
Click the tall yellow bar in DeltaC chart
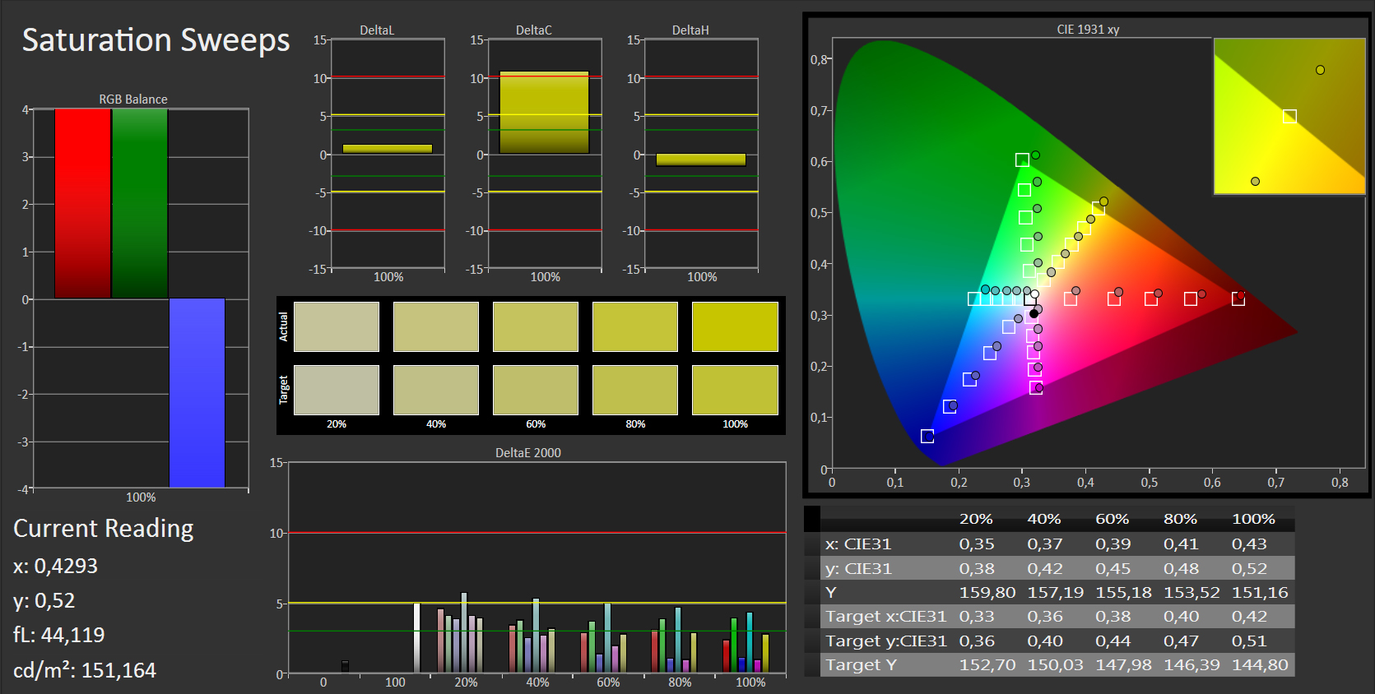coord(544,113)
